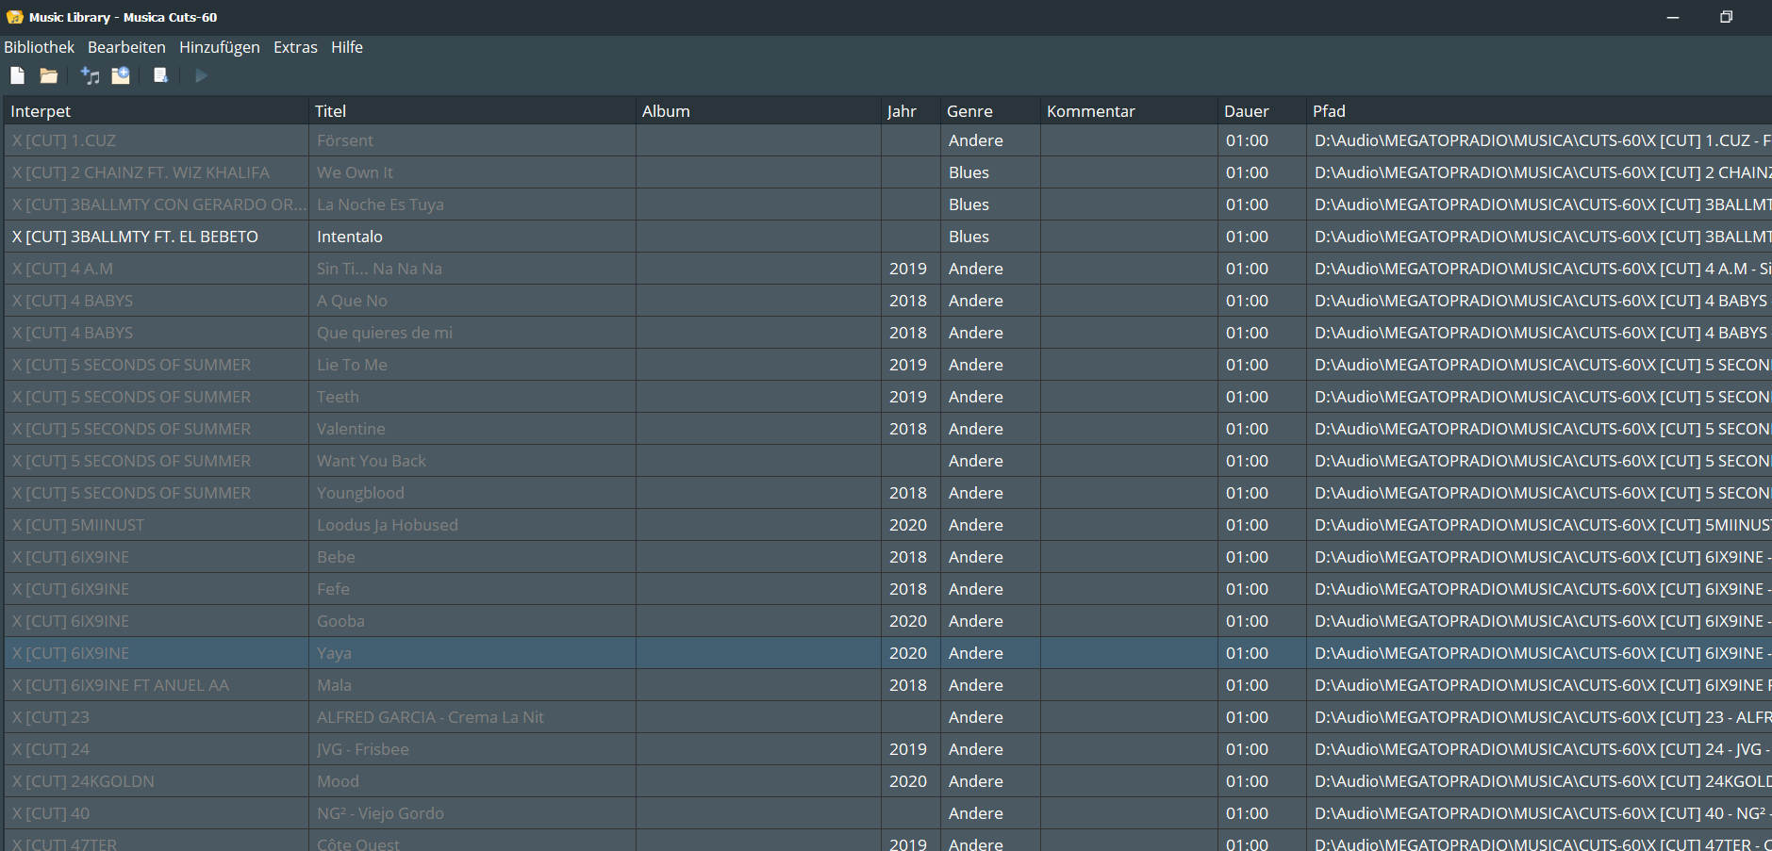Select the title Teeth
Viewport: 1772px width, 851px height.
point(338,397)
